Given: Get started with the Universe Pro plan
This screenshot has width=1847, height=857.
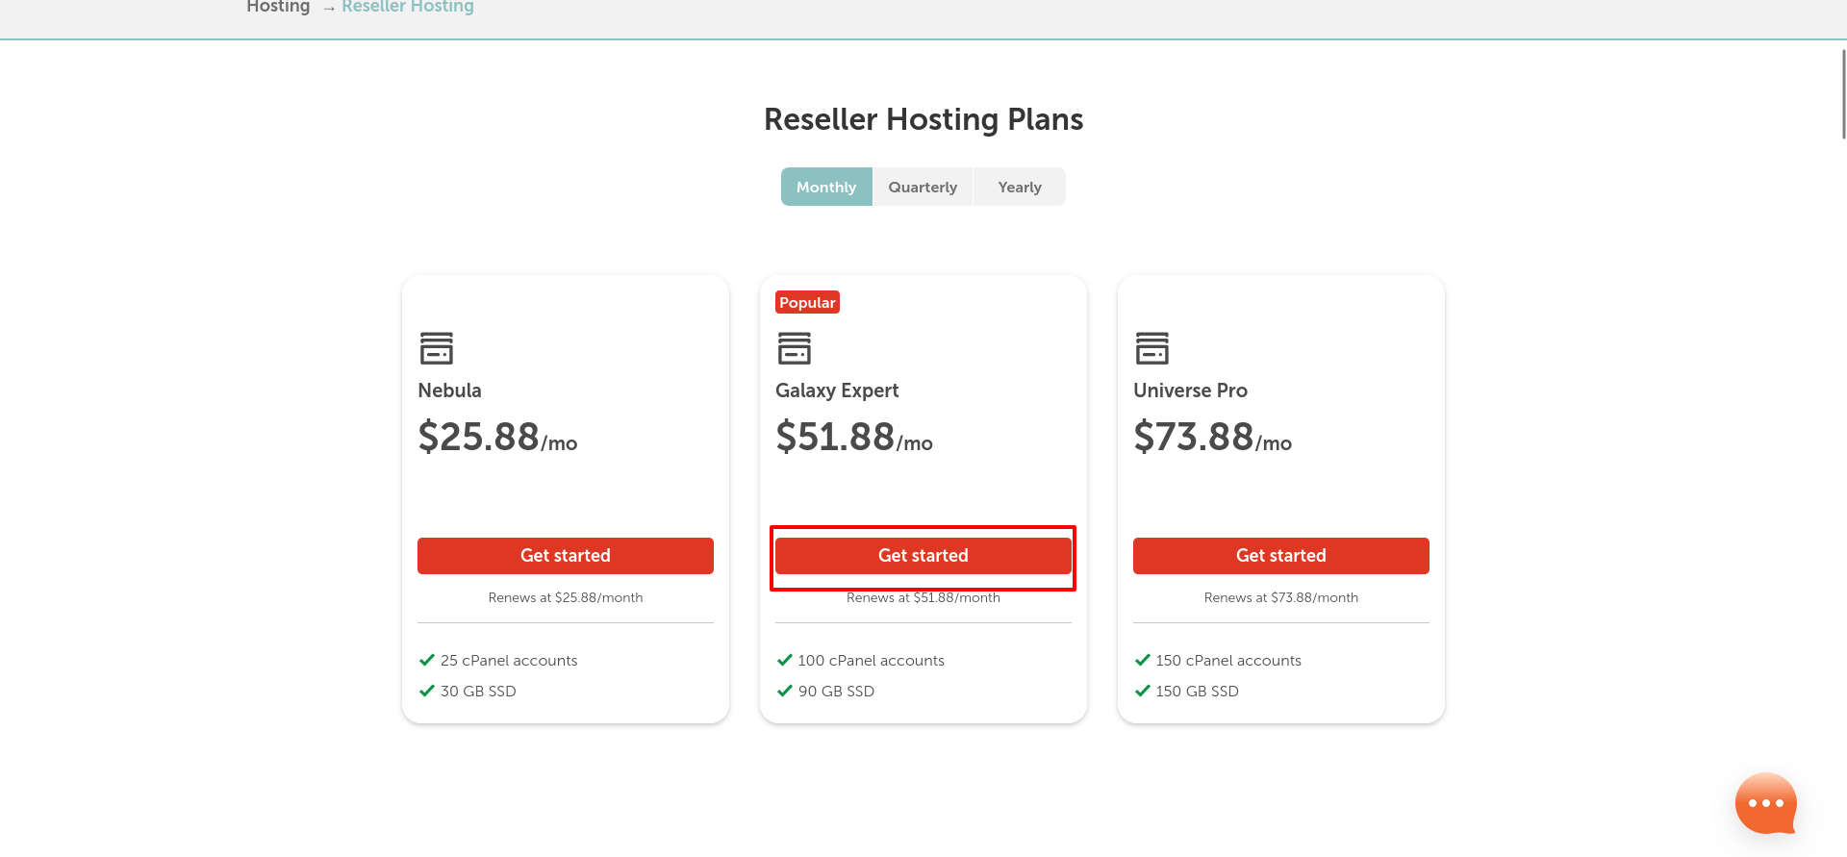Looking at the screenshot, I should pyautogui.click(x=1281, y=556).
